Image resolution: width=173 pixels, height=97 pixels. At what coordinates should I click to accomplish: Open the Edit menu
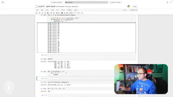tap(42, 10)
